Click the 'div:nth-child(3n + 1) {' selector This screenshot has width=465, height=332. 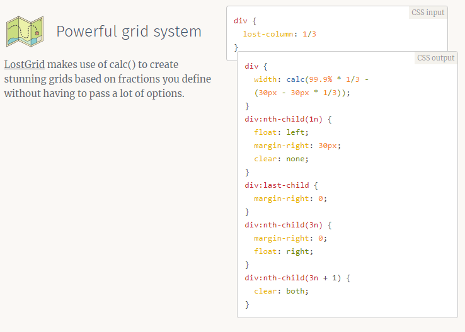297,278
